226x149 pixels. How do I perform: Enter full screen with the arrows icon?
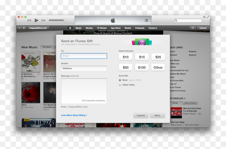coord(208,17)
